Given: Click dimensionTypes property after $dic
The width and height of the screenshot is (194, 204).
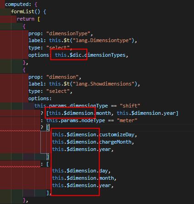Looking at the screenshot, I should point(105,55).
